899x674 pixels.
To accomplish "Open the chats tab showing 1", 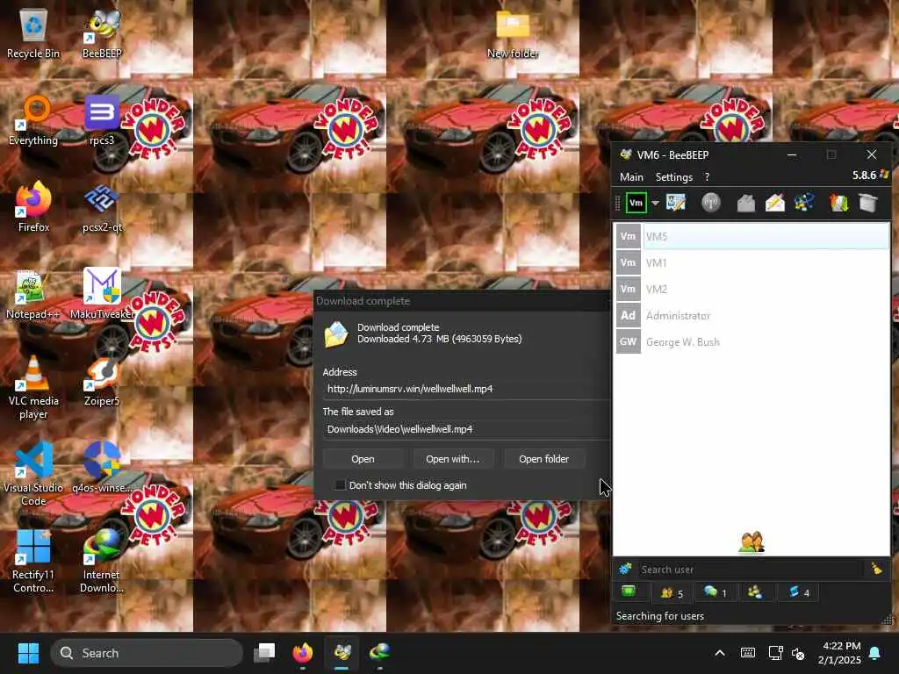I will coord(715,592).
